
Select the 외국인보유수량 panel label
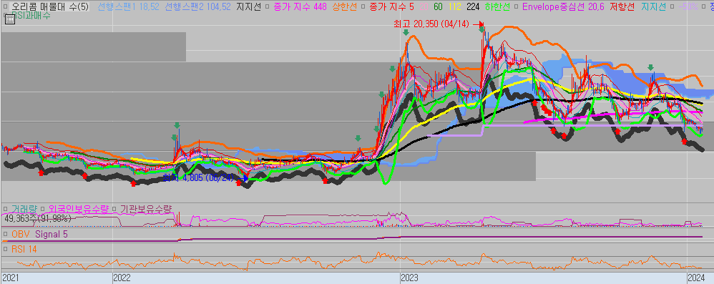click(x=78, y=210)
